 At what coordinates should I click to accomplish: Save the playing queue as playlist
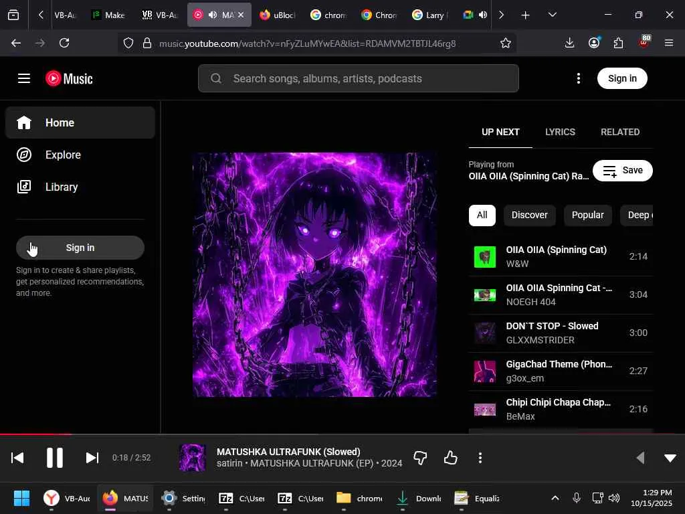[623, 171]
